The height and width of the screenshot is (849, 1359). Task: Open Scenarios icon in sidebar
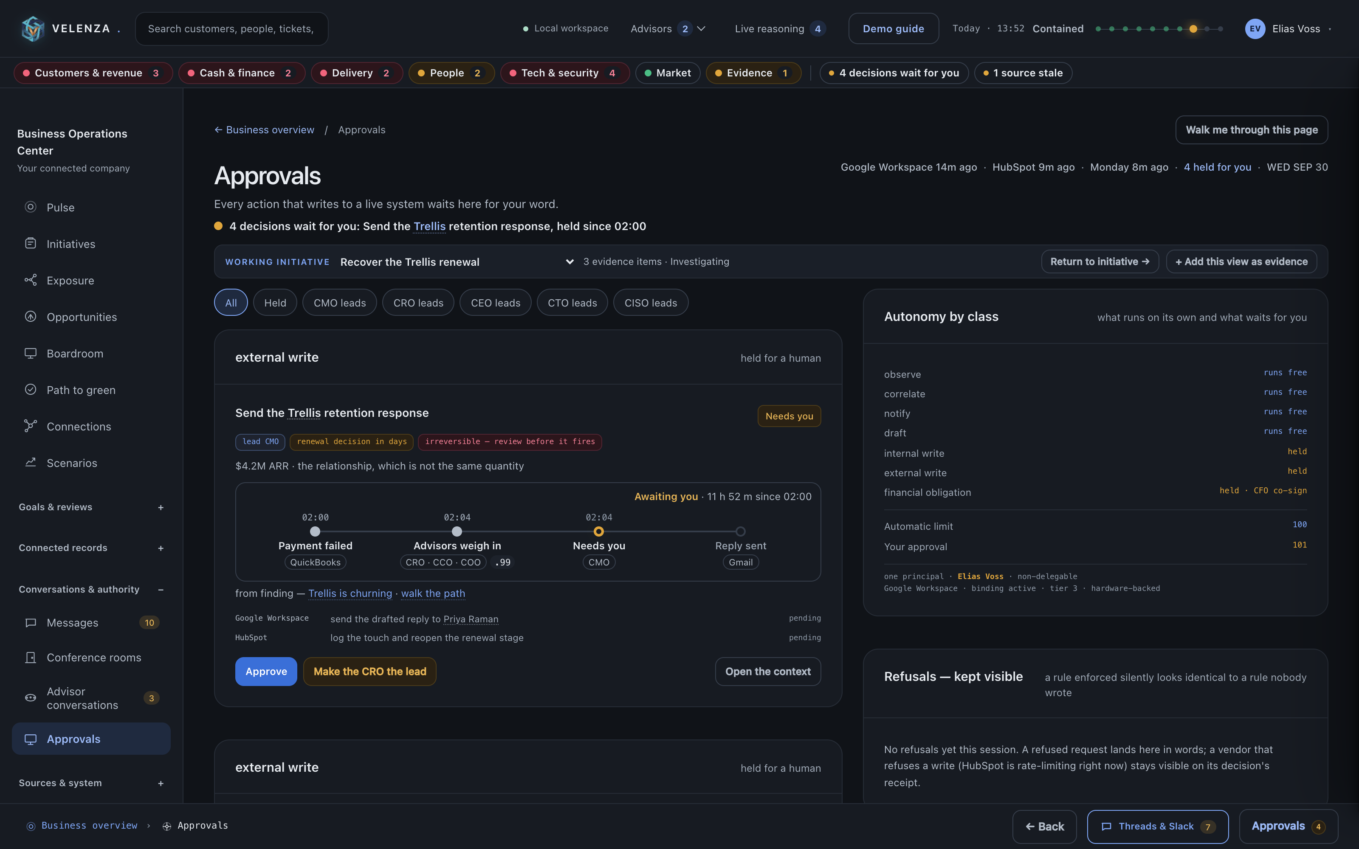(31, 462)
